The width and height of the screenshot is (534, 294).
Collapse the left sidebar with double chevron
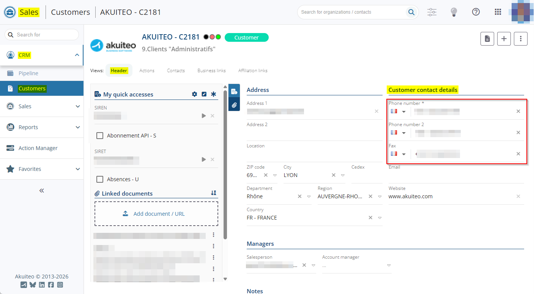[x=42, y=191]
